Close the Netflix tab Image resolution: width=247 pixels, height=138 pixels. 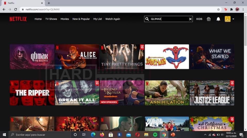click(42, 3)
